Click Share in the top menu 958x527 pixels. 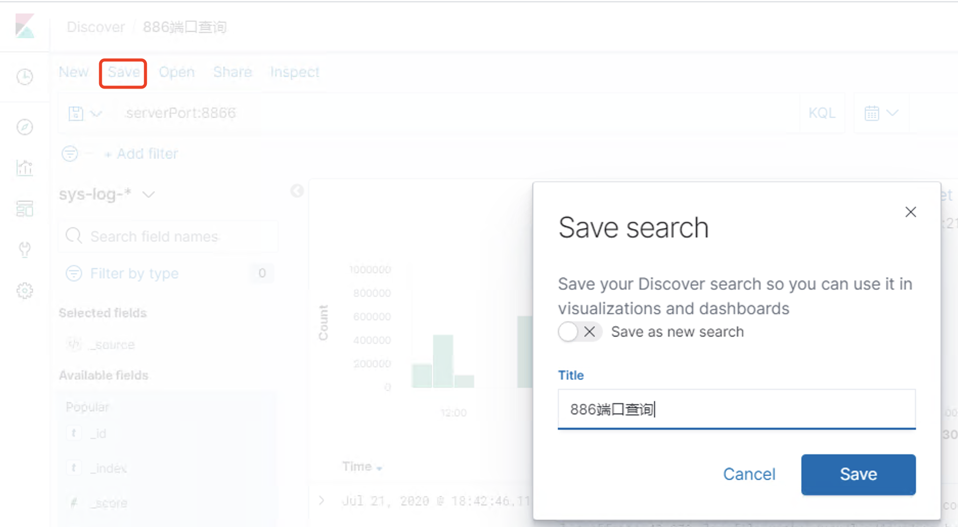232,72
